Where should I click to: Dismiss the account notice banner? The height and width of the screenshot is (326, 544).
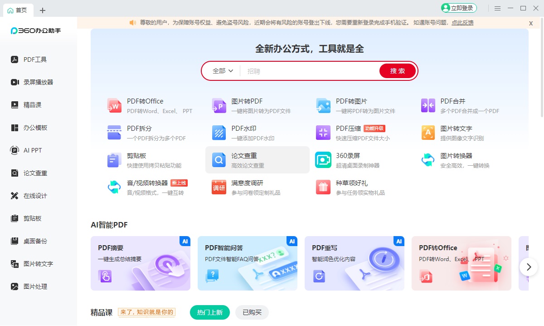tap(531, 23)
